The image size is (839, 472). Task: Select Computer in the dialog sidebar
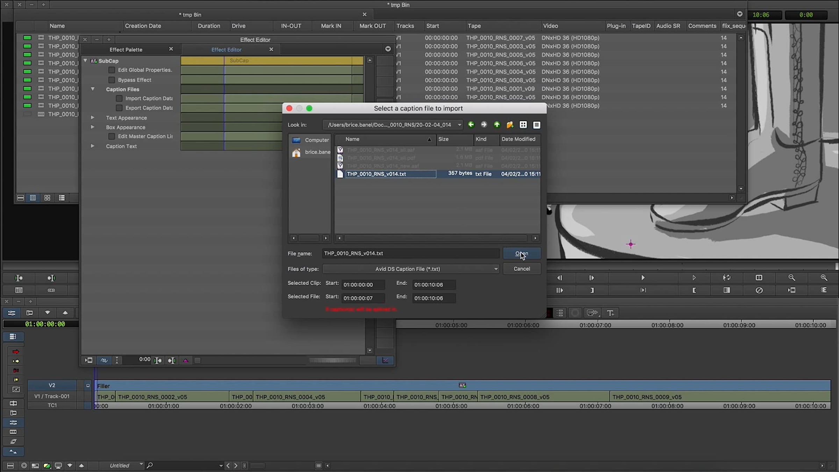coord(311,140)
